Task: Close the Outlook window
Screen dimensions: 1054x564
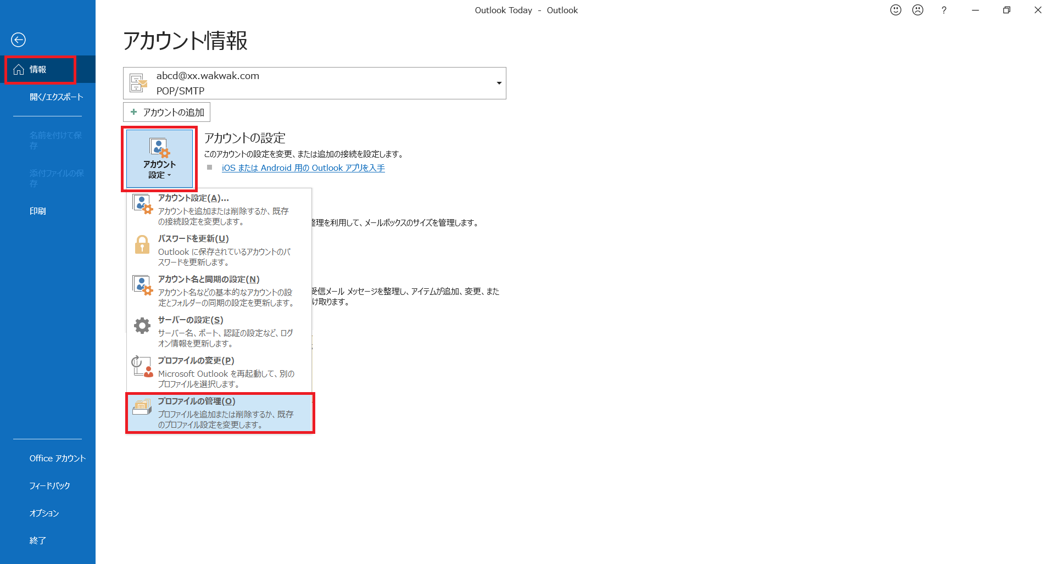Action: coord(1038,10)
